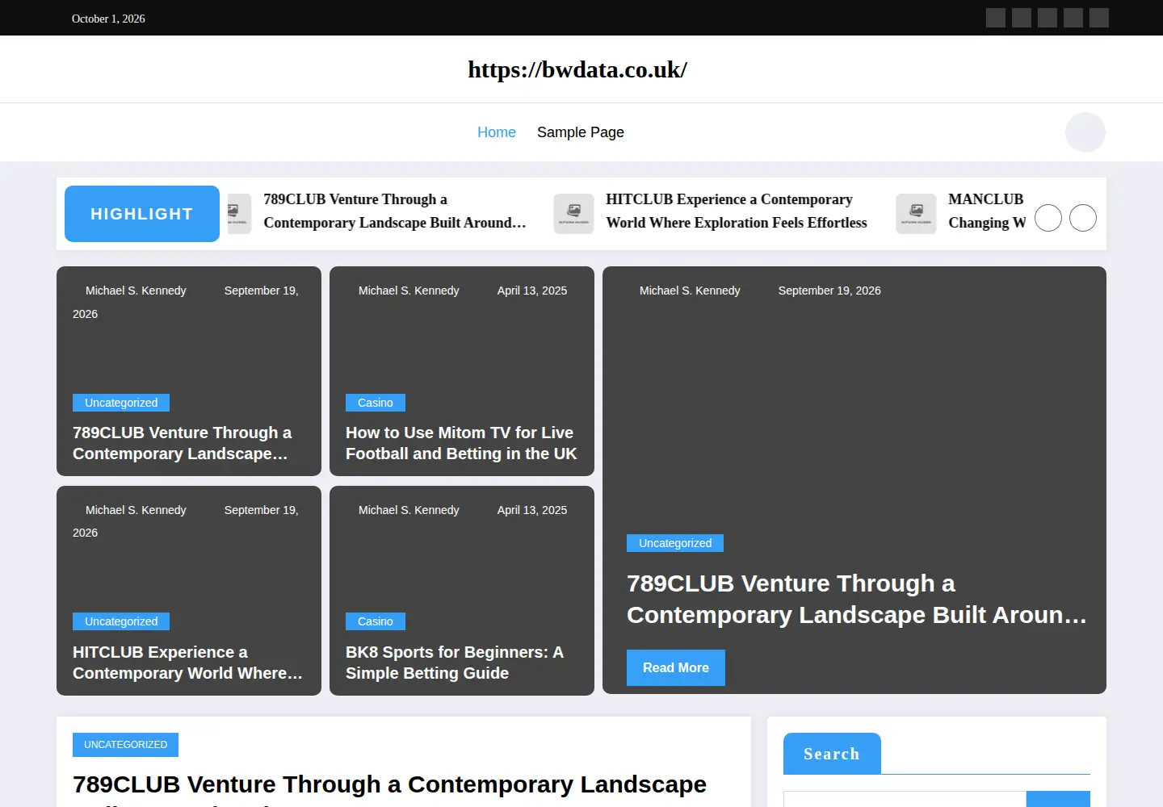Click the October 1, 2026 date in top bar
The image size is (1163, 807).
pyautogui.click(x=108, y=19)
